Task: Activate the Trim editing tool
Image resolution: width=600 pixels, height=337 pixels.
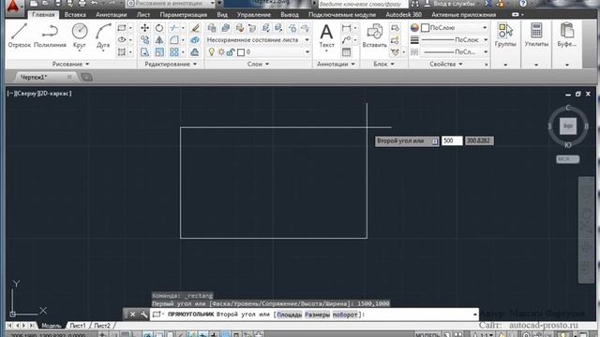Action: point(174,28)
